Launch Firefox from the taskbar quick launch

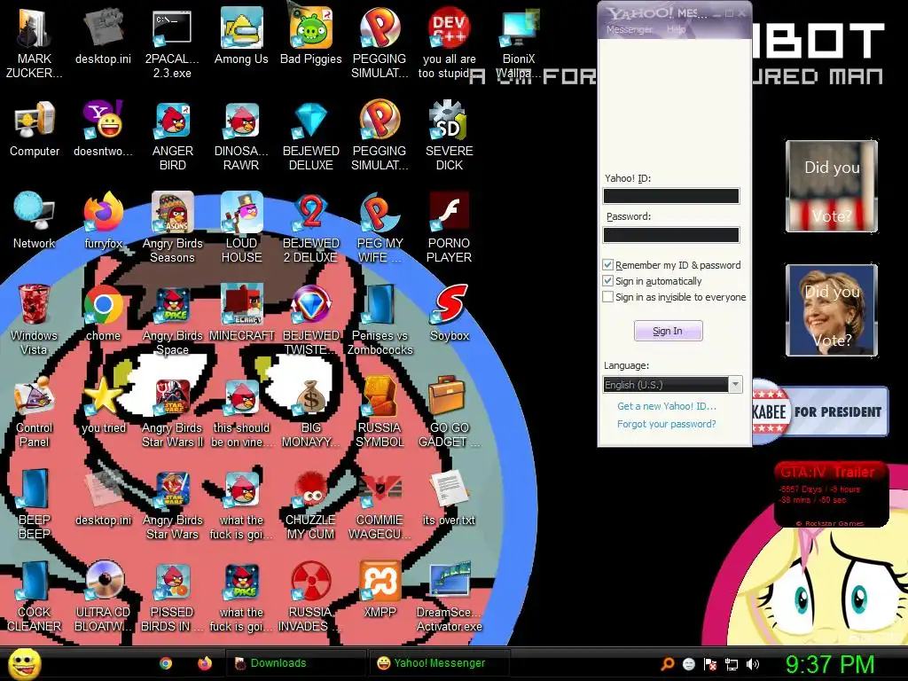pos(205,663)
